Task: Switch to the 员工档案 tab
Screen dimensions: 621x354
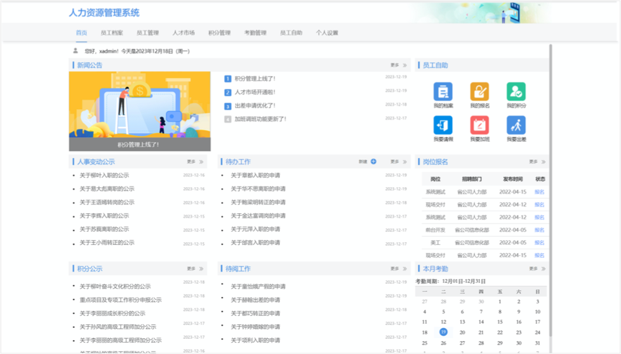Action: click(112, 33)
